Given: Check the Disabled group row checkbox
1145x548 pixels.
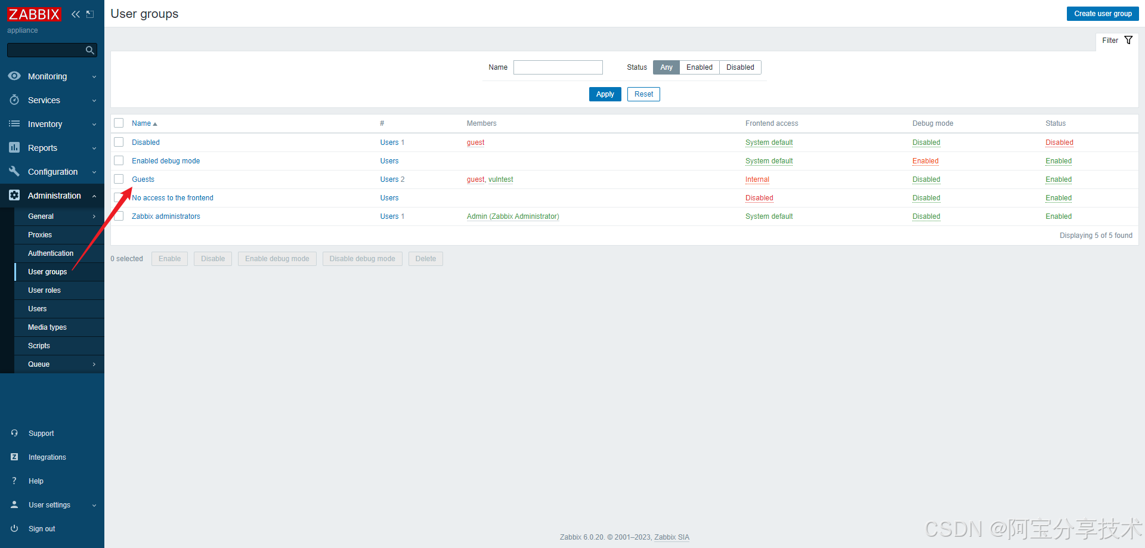Looking at the screenshot, I should point(119,143).
